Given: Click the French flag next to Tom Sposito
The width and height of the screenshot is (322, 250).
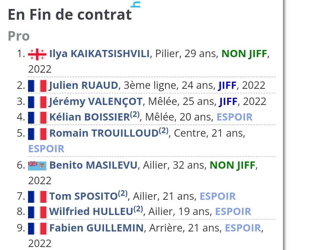Looking at the screenshot, I should tap(37, 197).
